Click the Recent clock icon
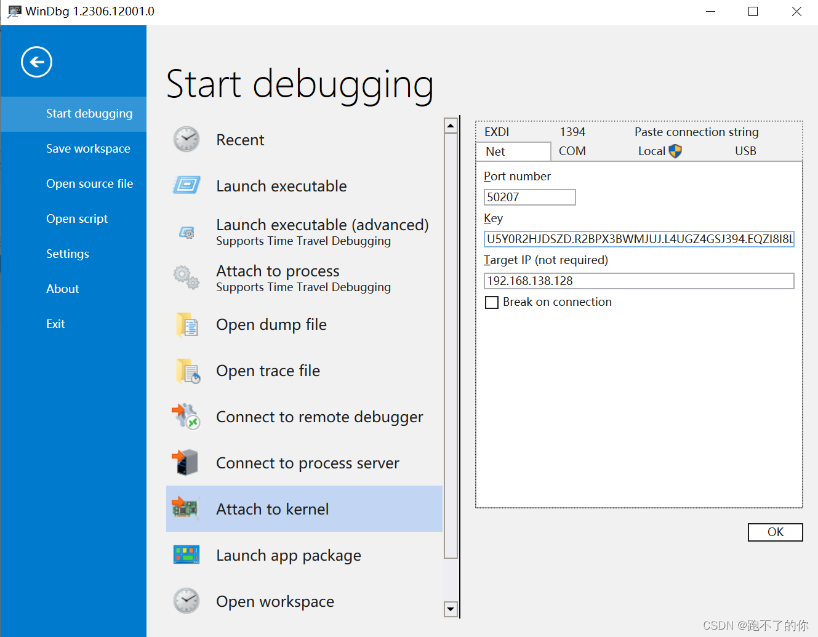818x637 pixels. point(186,140)
